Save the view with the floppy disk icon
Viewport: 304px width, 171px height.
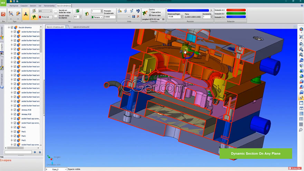(134, 17)
